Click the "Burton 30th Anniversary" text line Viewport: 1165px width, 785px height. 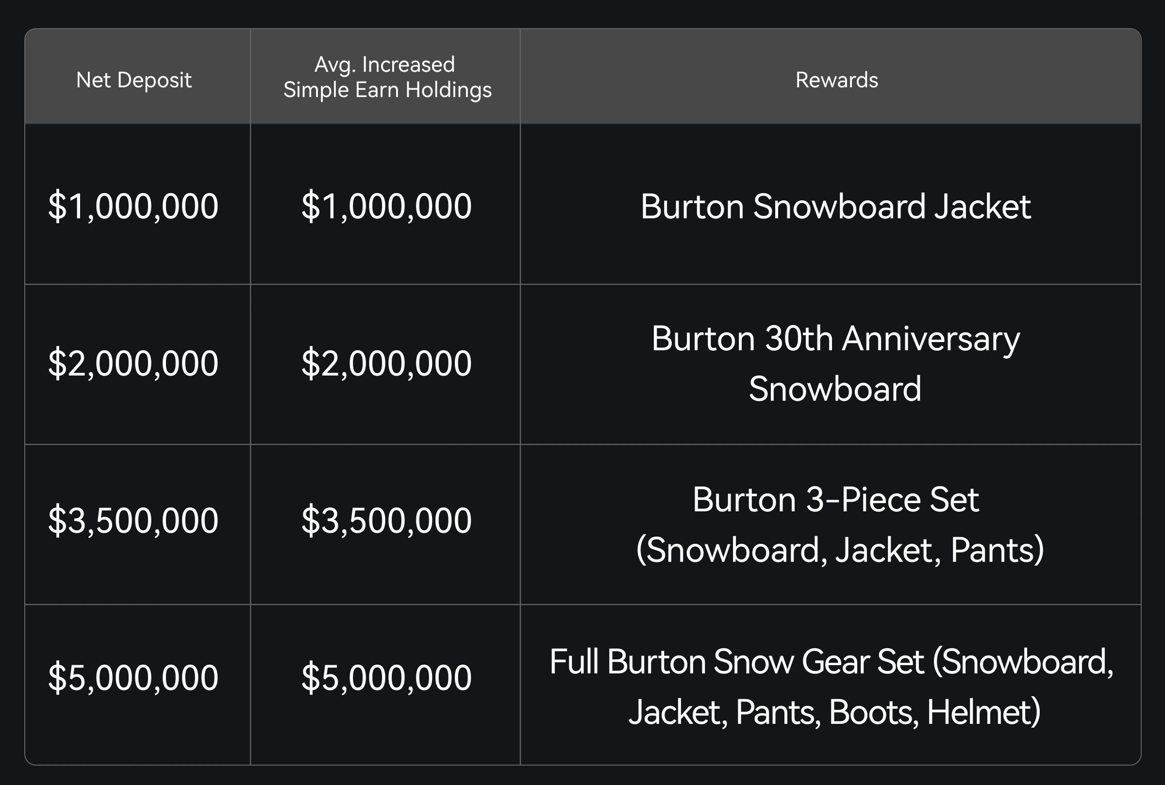click(x=835, y=339)
